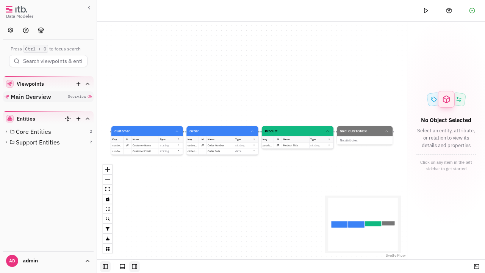Viewport: 485px width, 273px height.
Task: Click the key icon beside Product Title
Action: [278, 145]
